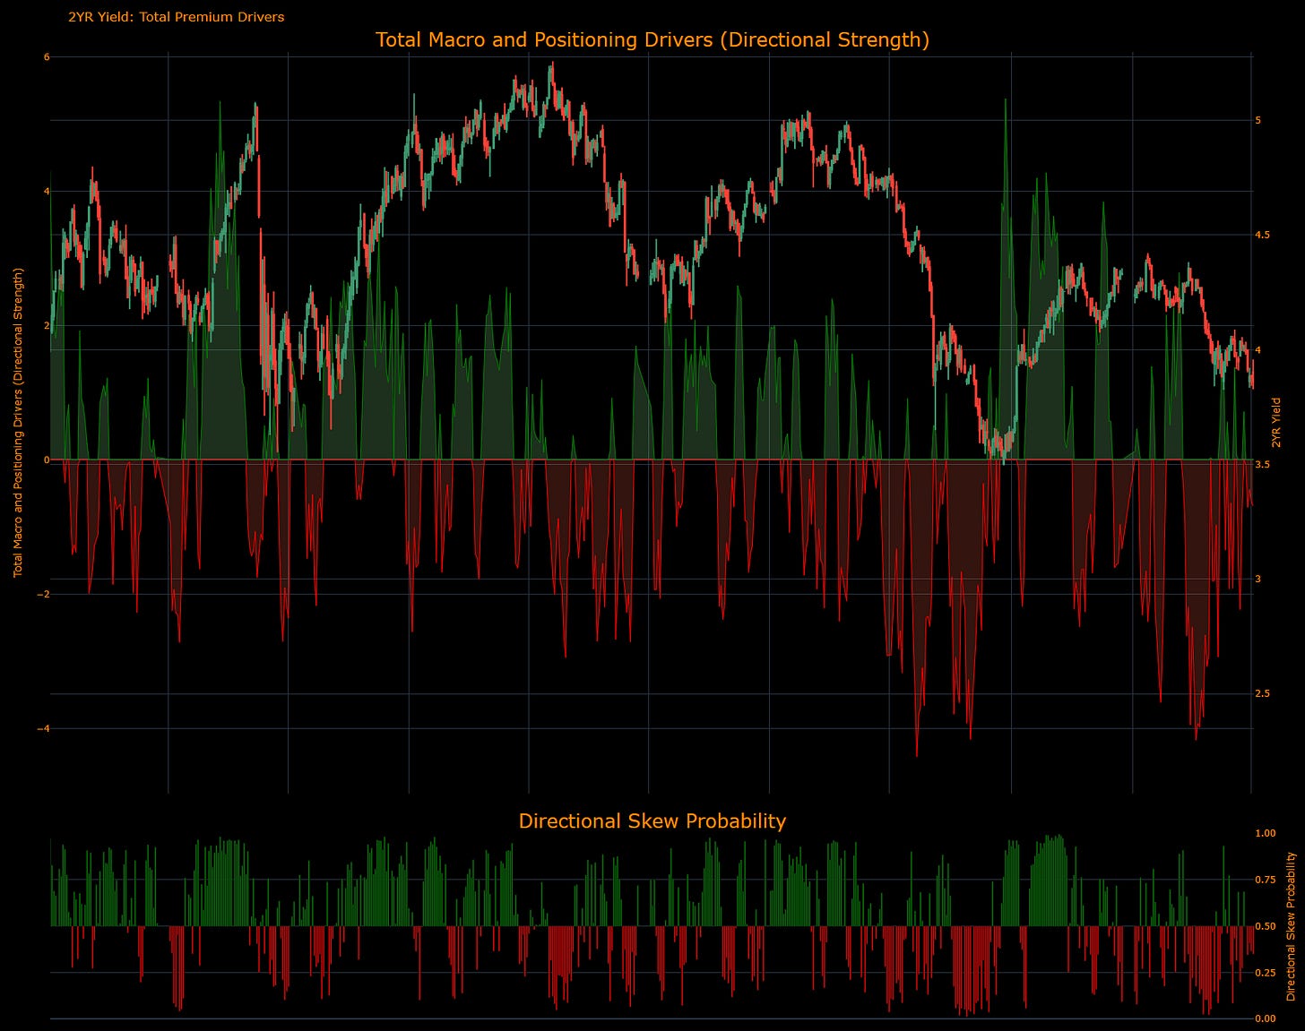Click the right yield axis tick '4.5'
1305x1031 pixels.
(x=1262, y=235)
